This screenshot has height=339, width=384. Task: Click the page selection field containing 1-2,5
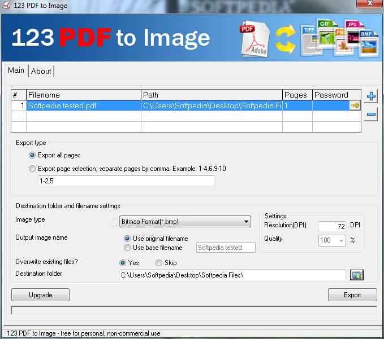point(126,180)
